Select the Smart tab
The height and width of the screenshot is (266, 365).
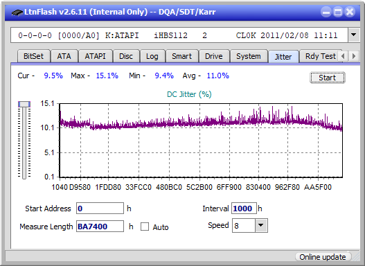coord(181,56)
